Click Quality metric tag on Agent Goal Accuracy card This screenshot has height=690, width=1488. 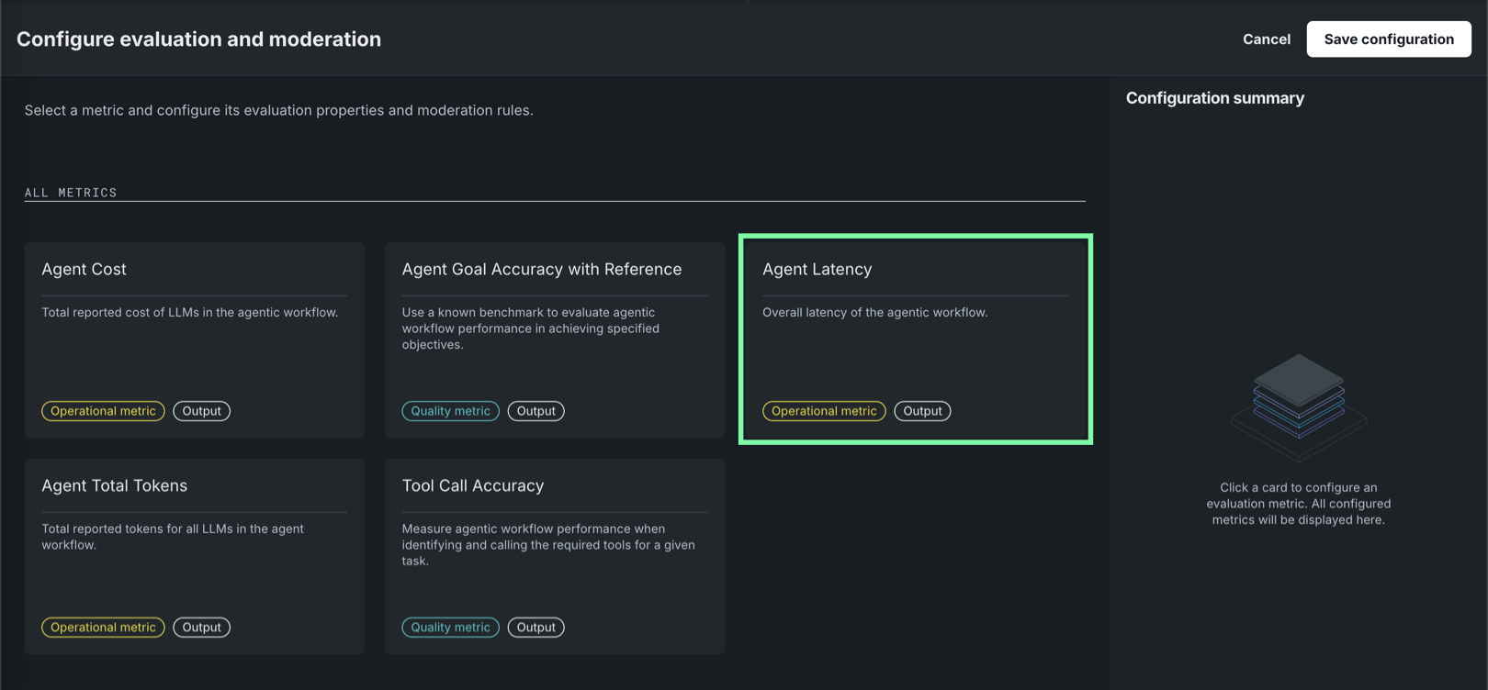(450, 411)
